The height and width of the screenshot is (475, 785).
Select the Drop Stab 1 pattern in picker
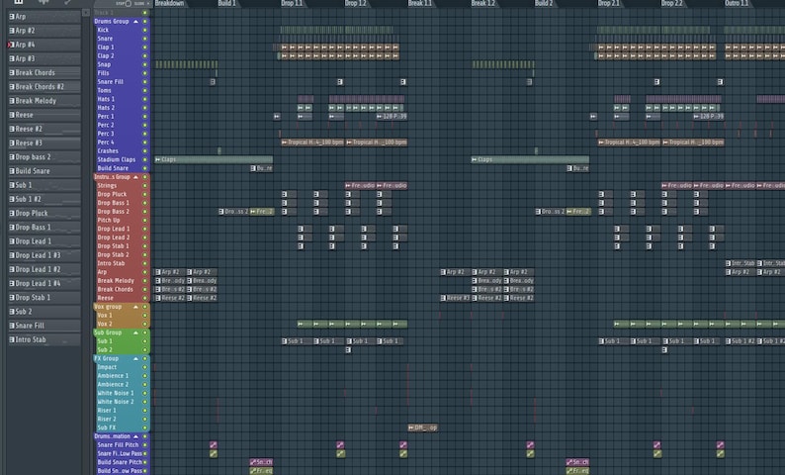[x=44, y=297]
